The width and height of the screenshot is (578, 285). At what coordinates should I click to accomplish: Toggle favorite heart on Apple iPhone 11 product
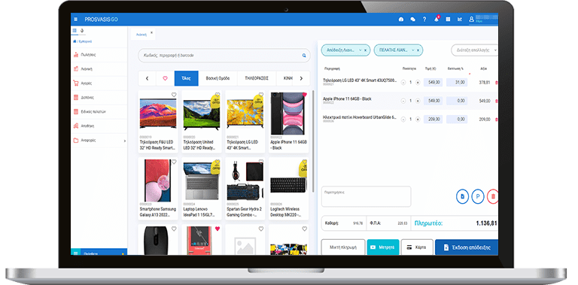coord(305,95)
